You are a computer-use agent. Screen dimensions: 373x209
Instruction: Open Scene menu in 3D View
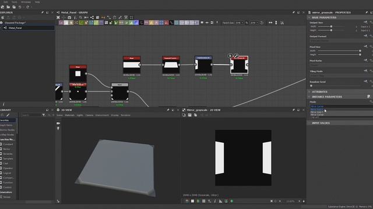tap(59, 115)
